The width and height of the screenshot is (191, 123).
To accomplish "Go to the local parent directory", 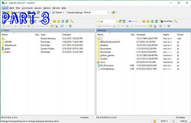I will [x=55, y=22].
